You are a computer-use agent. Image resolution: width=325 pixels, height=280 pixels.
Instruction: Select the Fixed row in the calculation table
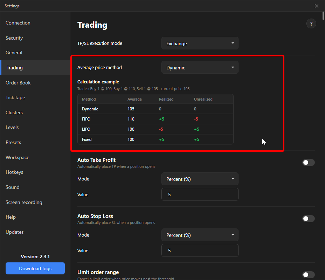pos(155,139)
